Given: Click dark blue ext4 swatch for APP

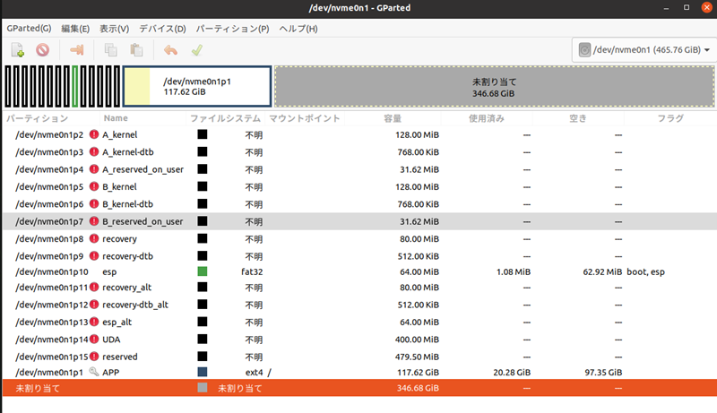Looking at the screenshot, I should pyautogui.click(x=203, y=372).
